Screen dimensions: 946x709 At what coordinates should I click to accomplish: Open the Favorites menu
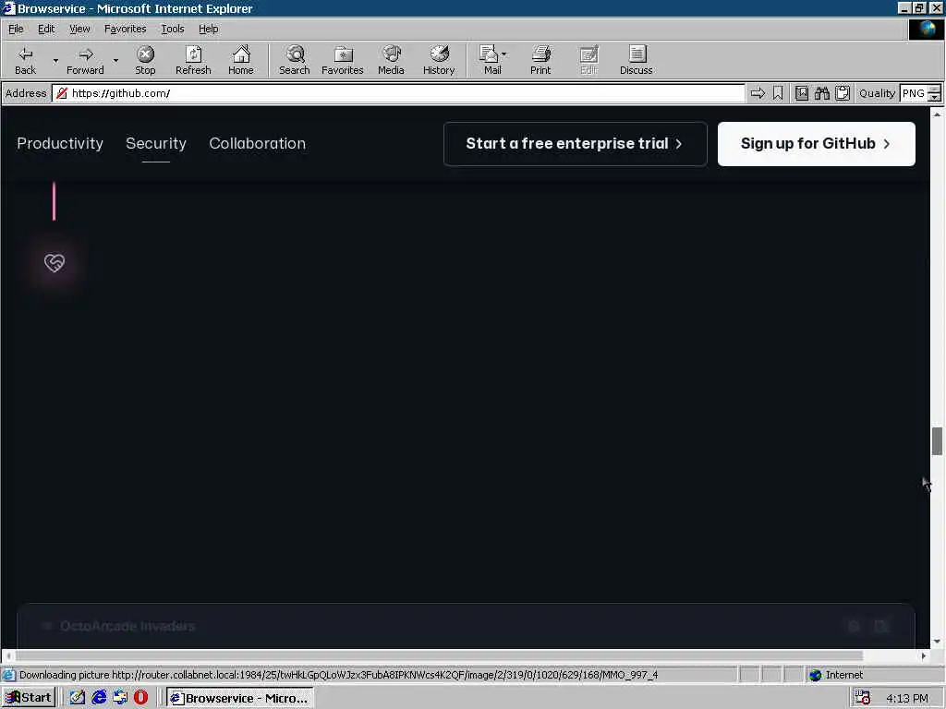pyautogui.click(x=125, y=29)
